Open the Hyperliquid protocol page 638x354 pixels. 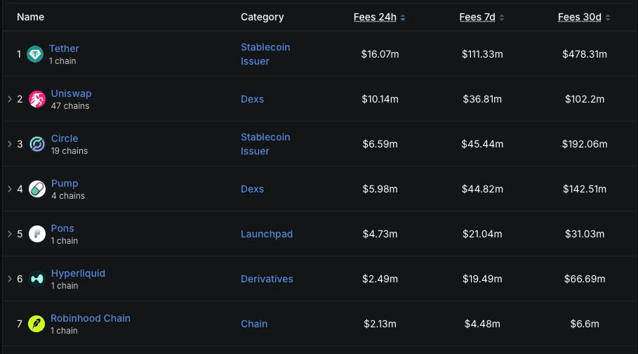click(78, 273)
